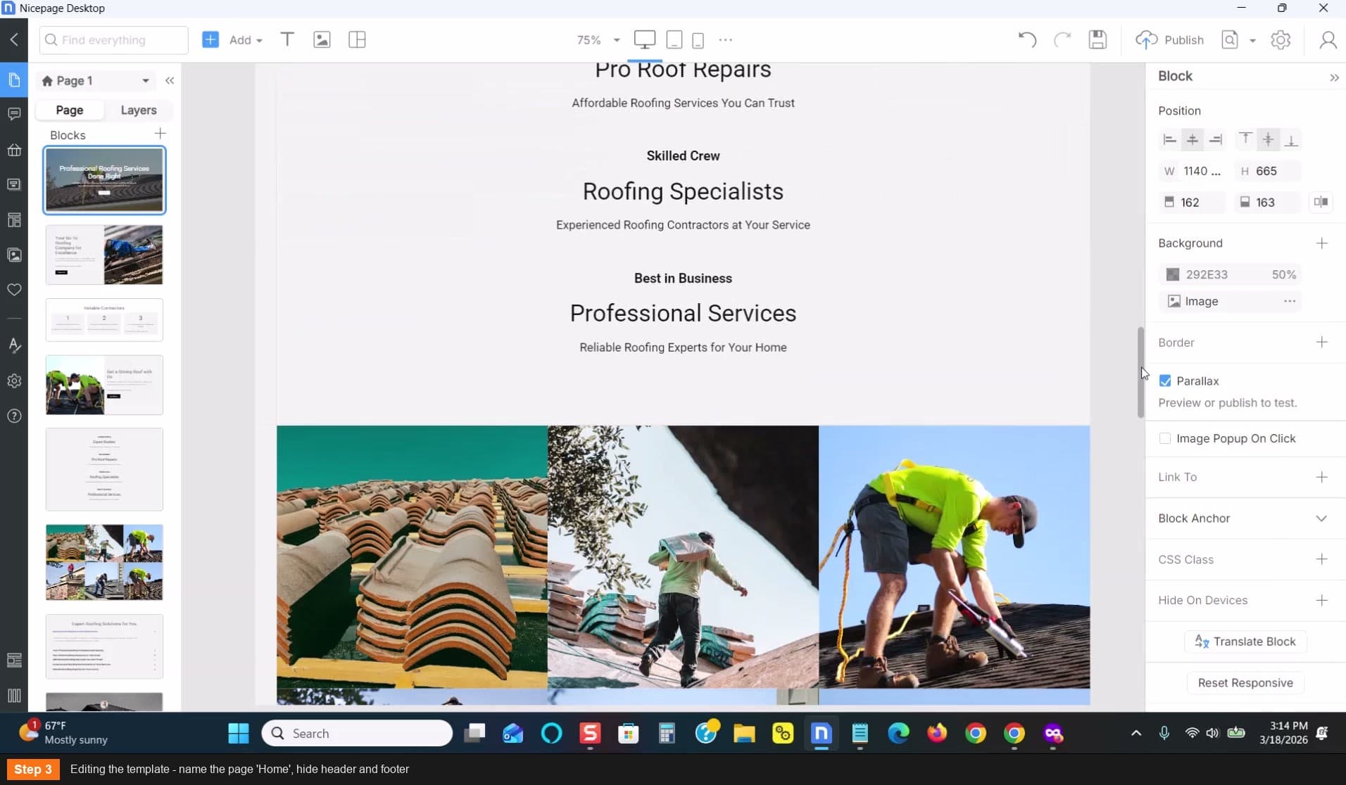This screenshot has height=785, width=1346.
Task: Align block content to the top
Action: tap(1245, 140)
